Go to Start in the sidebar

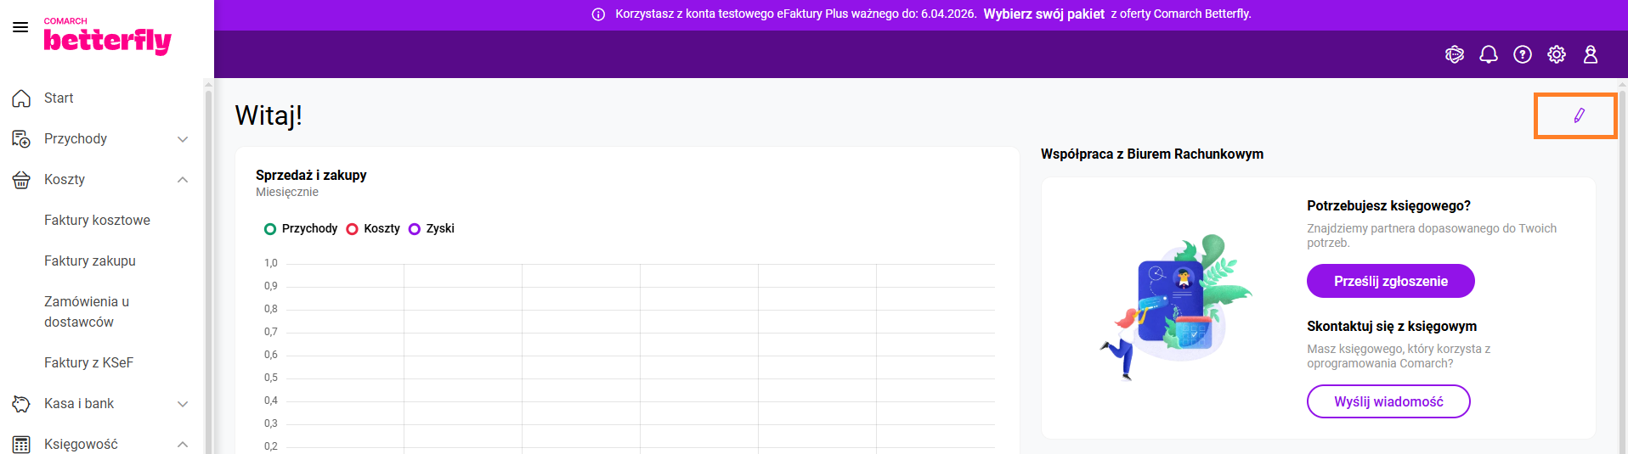[x=59, y=98]
